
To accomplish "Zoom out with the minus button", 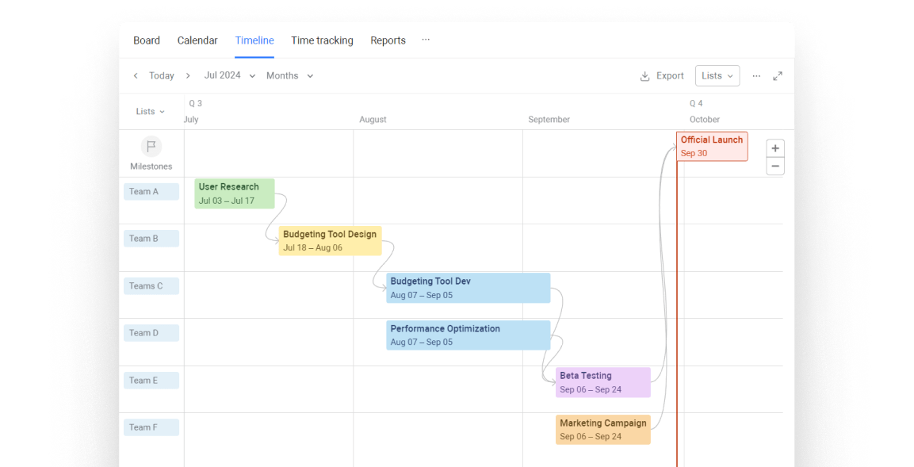I will click(775, 167).
